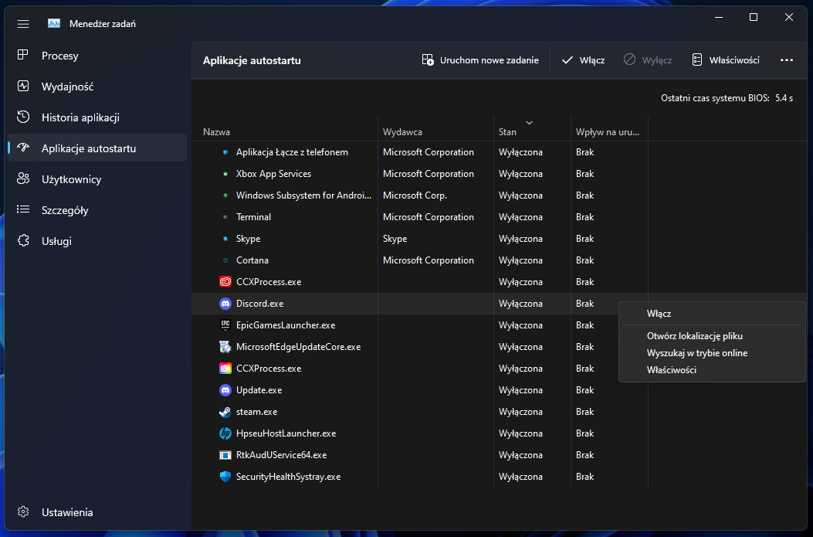This screenshot has width=813, height=537.
Task: Click the Cortana app icon
Action: (x=225, y=260)
